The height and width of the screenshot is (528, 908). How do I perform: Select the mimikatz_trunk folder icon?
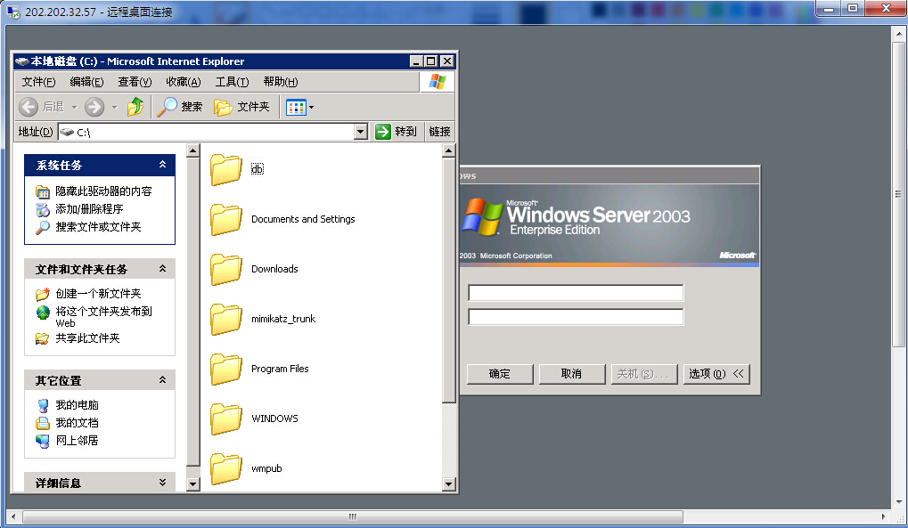[x=225, y=319]
